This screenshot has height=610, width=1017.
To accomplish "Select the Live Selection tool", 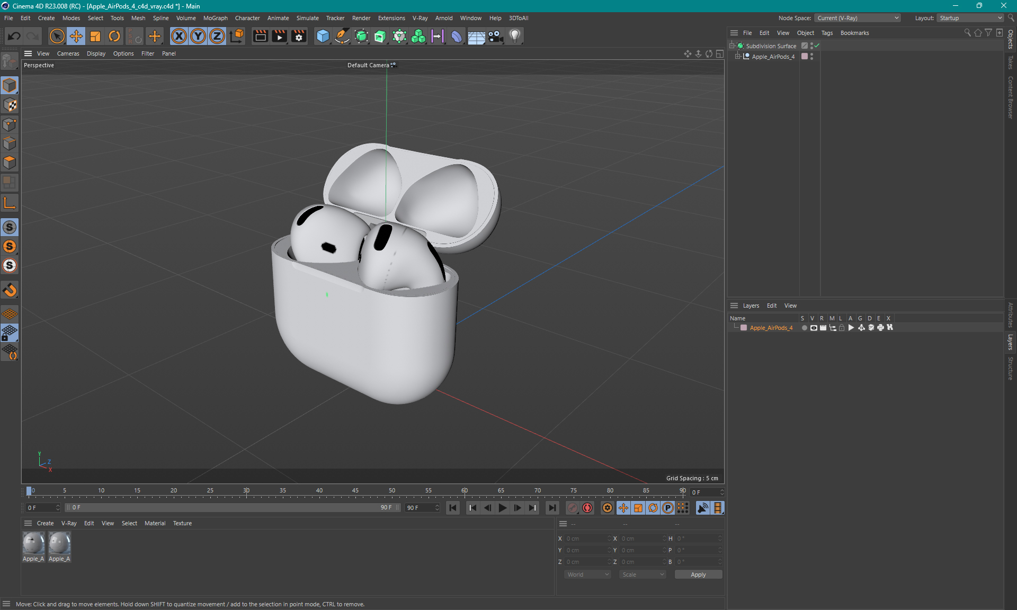I will tap(57, 36).
